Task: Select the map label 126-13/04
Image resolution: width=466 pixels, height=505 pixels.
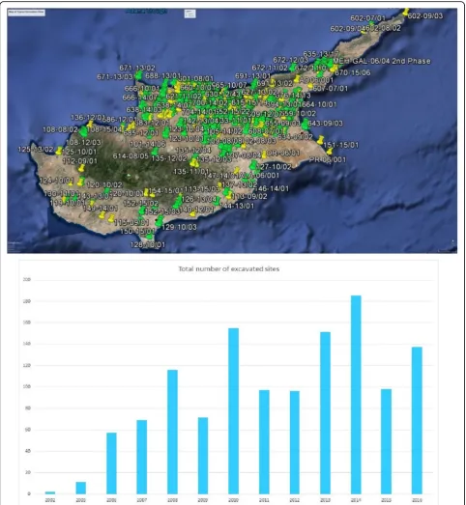Action: pyautogui.click(x=199, y=199)
